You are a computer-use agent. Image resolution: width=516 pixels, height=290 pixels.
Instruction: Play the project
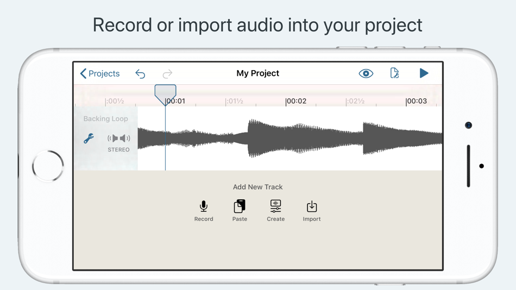[424, 73]
